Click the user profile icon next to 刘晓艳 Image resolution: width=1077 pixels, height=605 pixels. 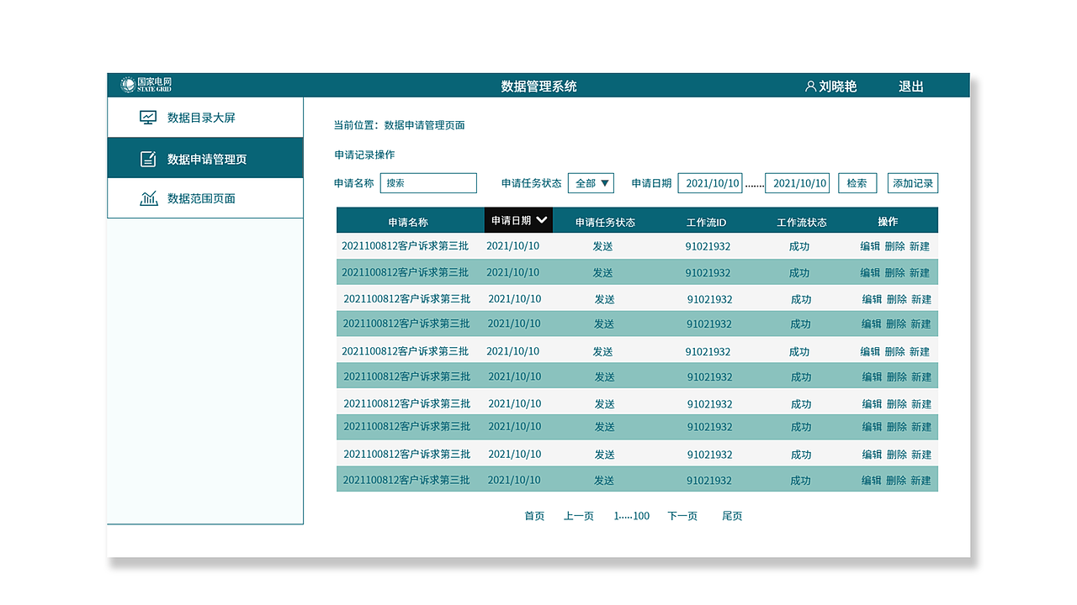coord(810,85)
